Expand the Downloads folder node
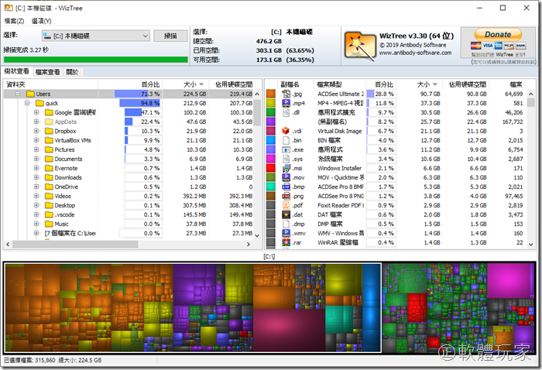Viewport: 542px width, 370px height. click(x=36, y=177)
